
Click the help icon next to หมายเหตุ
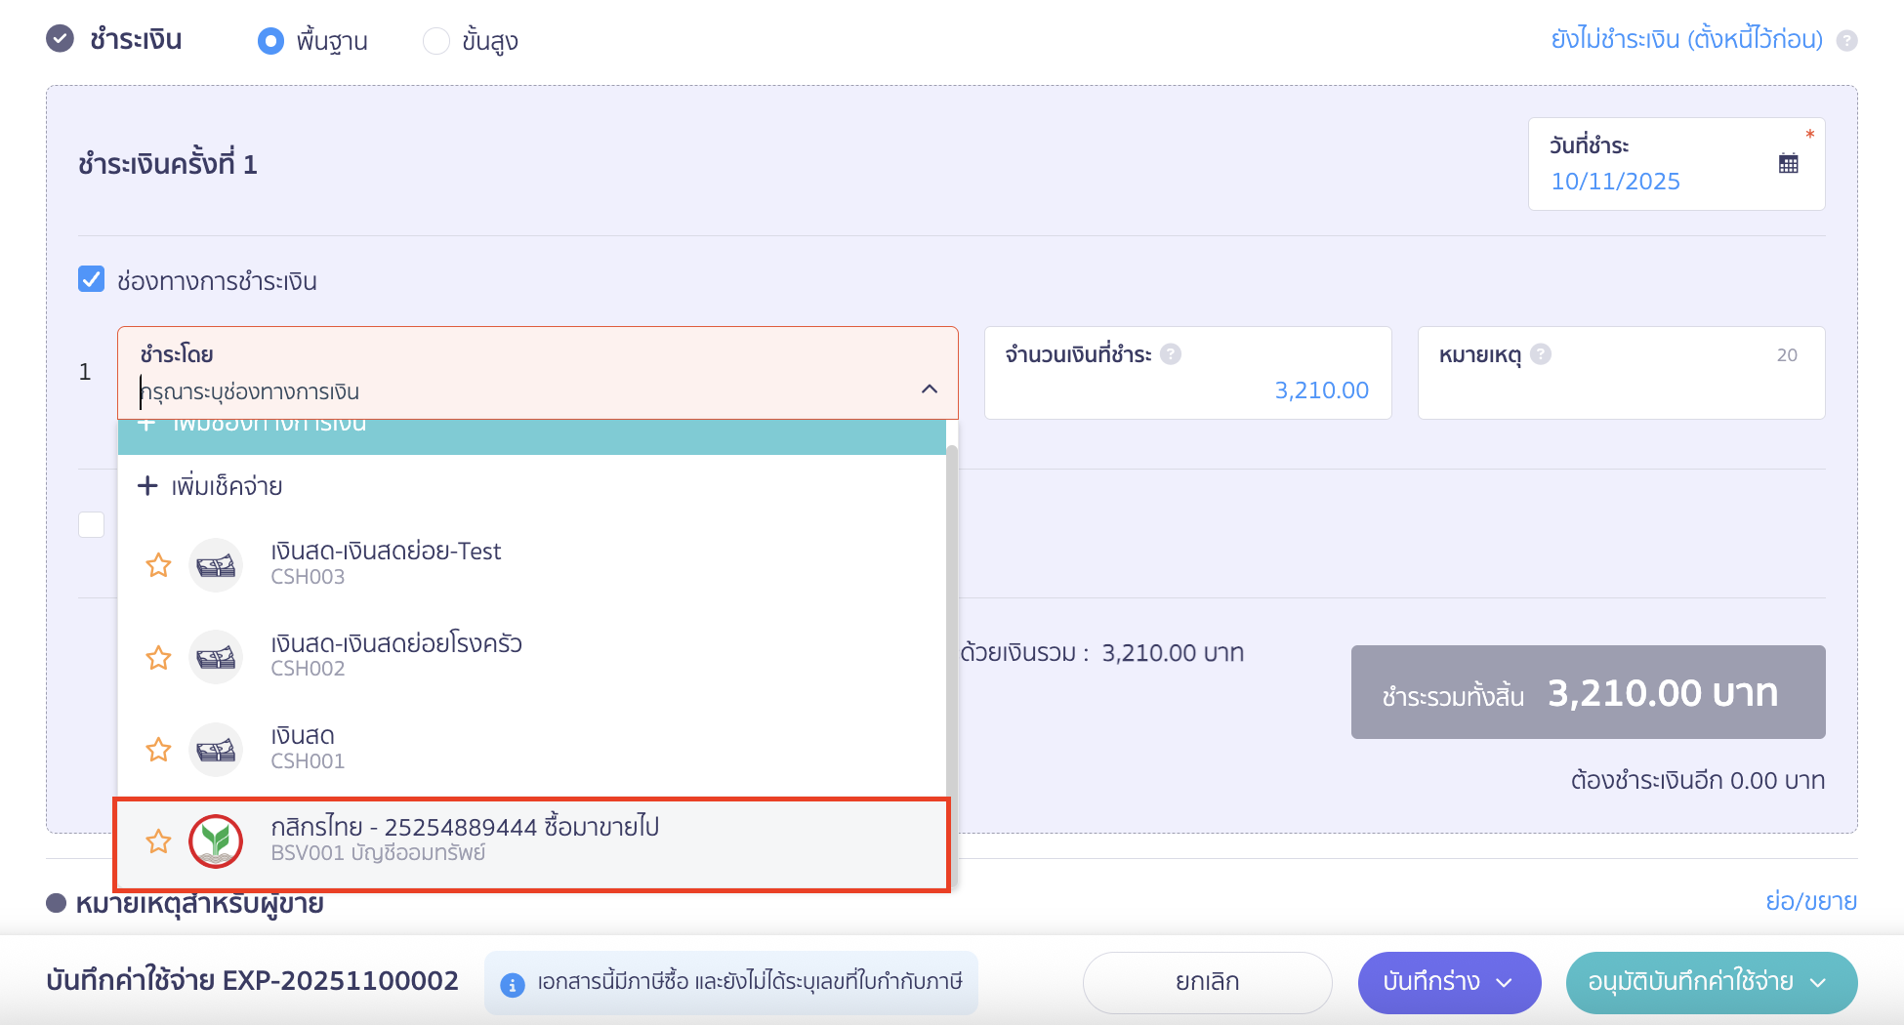[x=1541, y=354]
